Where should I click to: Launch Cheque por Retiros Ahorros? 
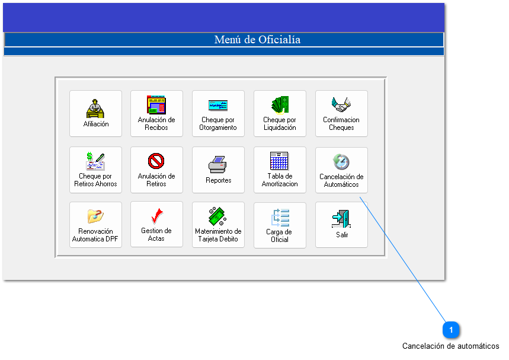point(95,170)
